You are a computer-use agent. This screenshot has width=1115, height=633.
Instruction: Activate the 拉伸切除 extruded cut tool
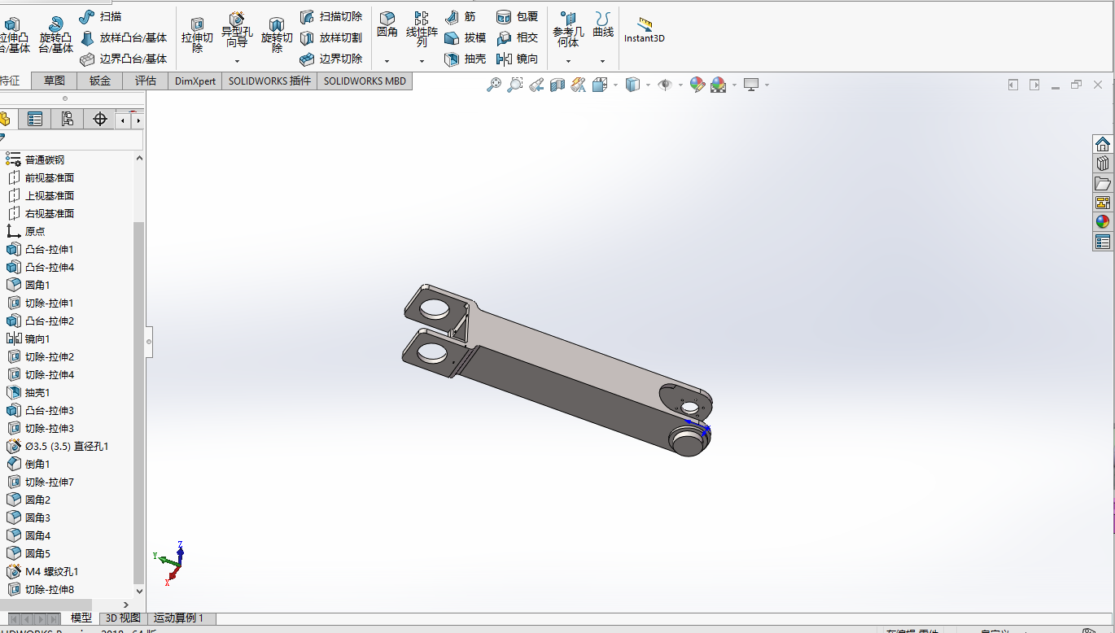[x=197, y=35]
